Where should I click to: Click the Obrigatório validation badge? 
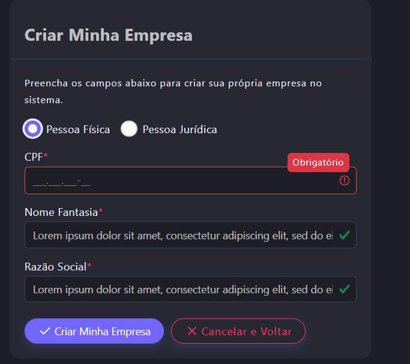click(x=318, y=163)
